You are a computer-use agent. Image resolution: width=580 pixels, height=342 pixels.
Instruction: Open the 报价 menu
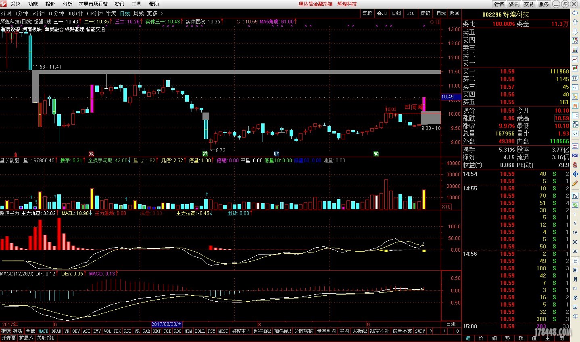(50, 4)
